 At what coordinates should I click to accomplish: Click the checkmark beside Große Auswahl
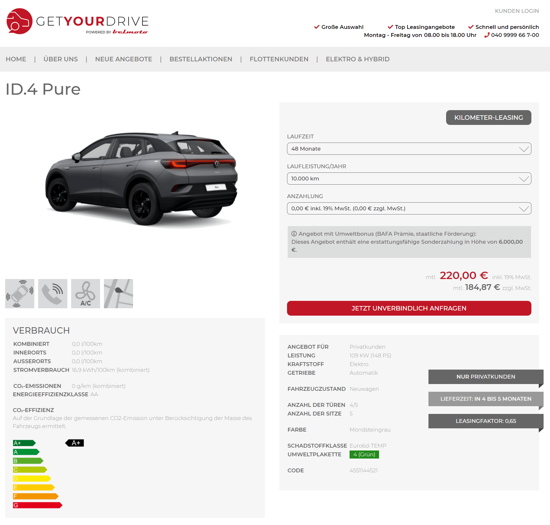click(317, 27)
